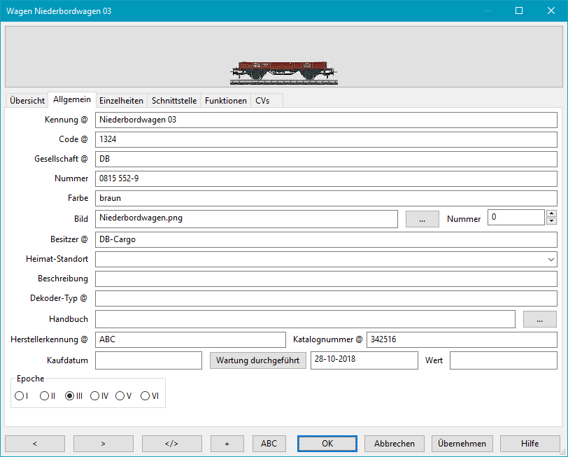Select Epoche I radio button
The width and height of the screenshot is (568, 457).
tap(19, 396)
